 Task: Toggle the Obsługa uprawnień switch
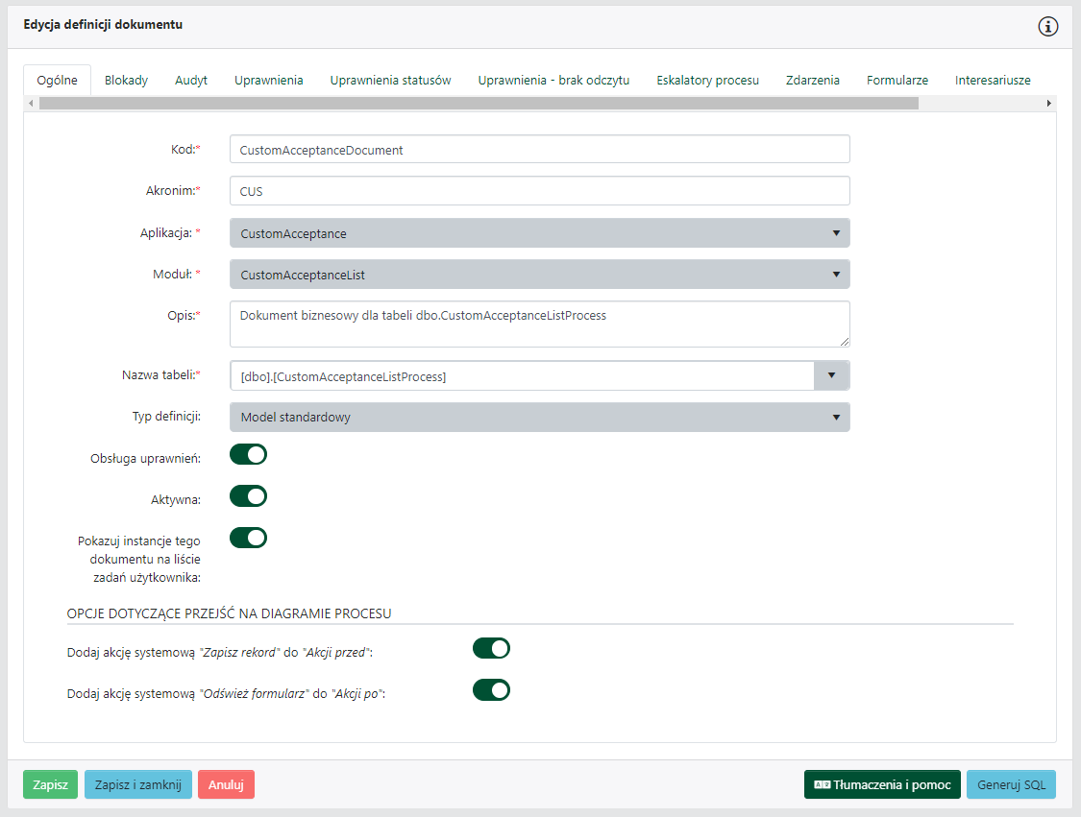point(248,455)
